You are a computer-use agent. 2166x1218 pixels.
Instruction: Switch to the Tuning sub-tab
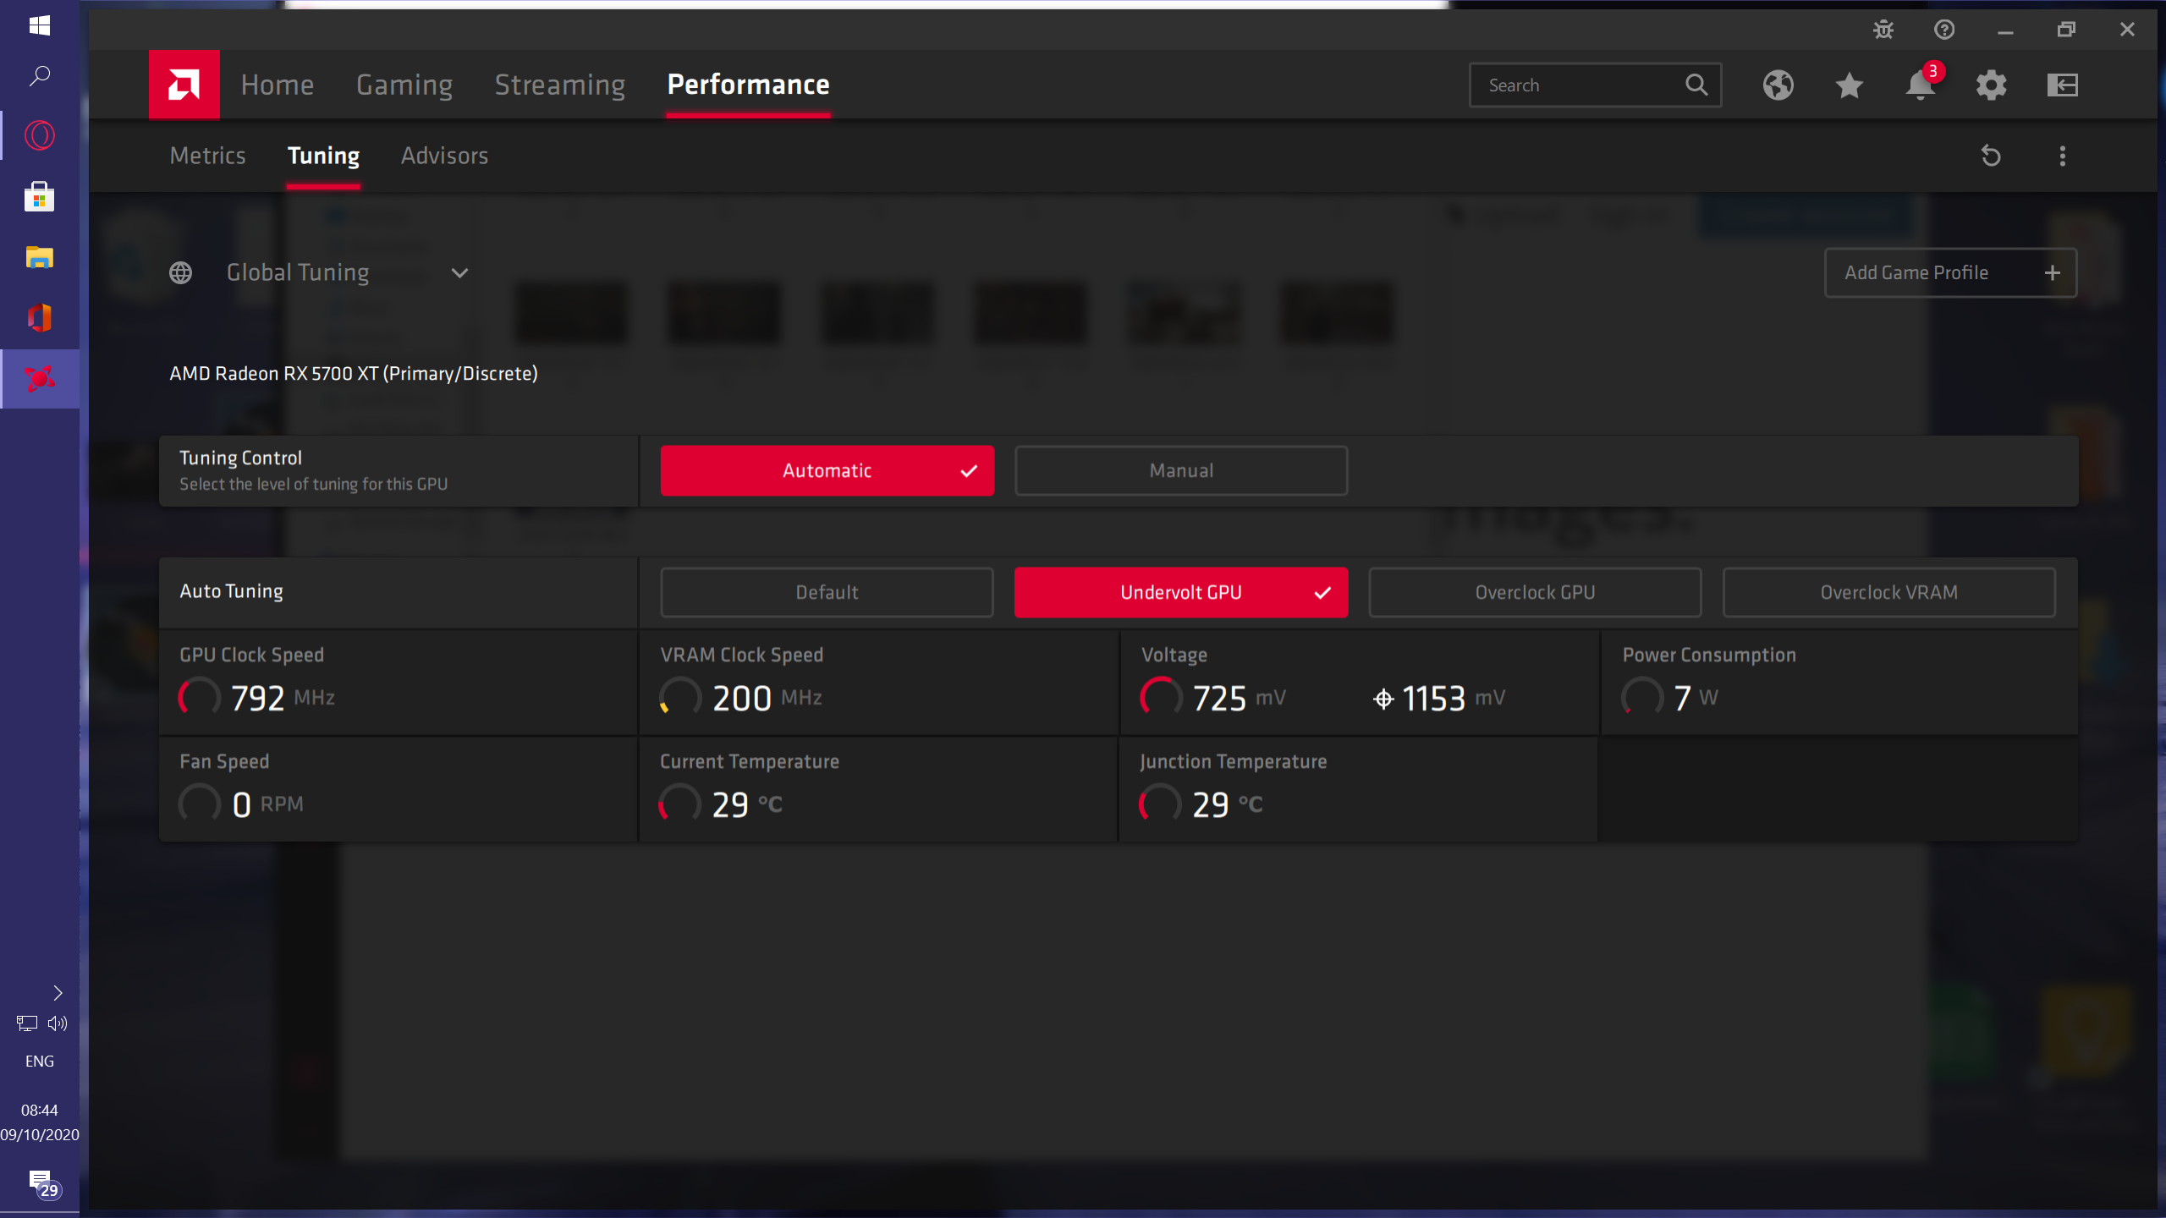point(324,156)
